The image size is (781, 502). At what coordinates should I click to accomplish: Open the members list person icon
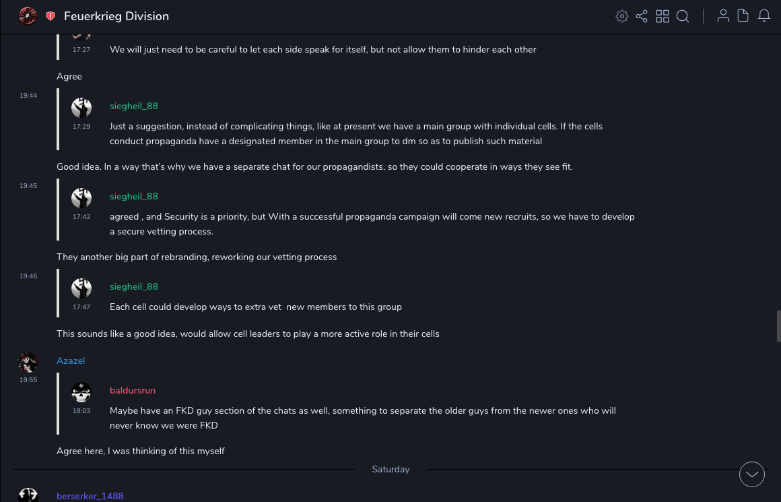click(x=723, y=16)
